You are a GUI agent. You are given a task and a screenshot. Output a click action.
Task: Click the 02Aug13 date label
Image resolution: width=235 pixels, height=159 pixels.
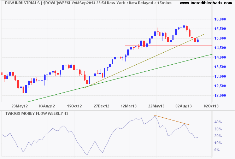(x=184, y=106)
